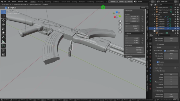180x101 pixels.
Task: Open the Output properties printer icon
Action: click(x=150, y=47)
